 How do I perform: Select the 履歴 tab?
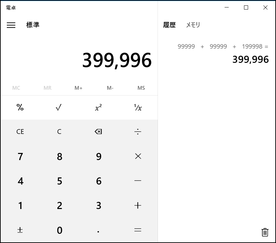[x=169, y=25]
